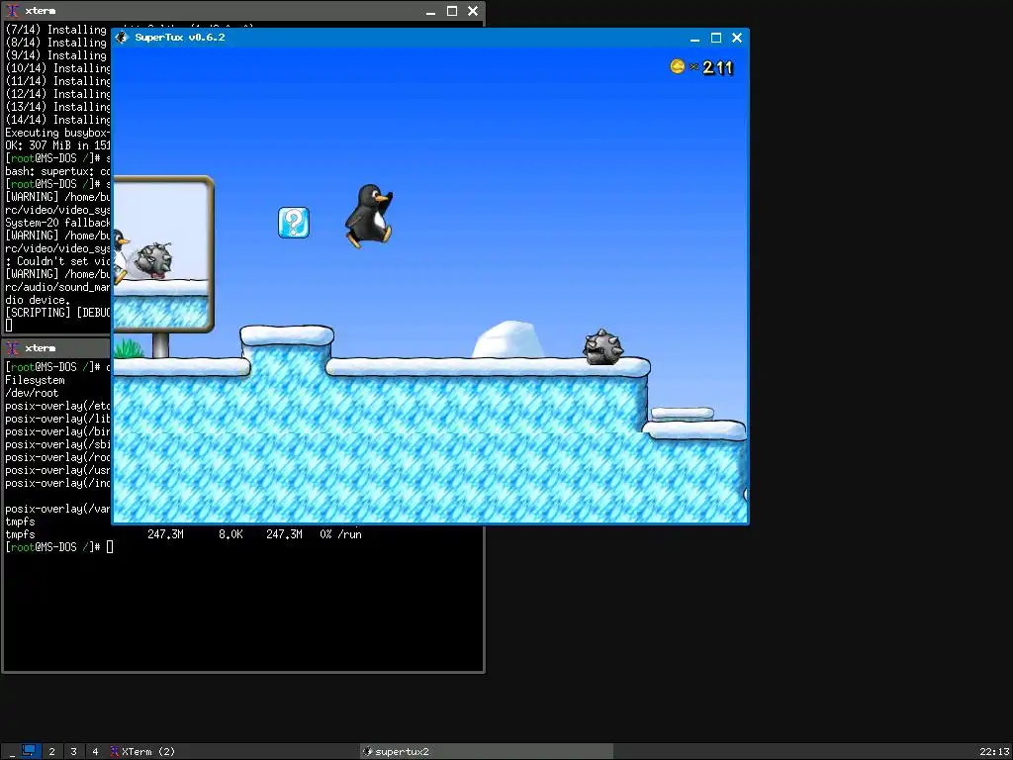Click the "8.0K" value in the lower xterm
Viewport: 1013px width, 760px height.
tap(230, 534)
